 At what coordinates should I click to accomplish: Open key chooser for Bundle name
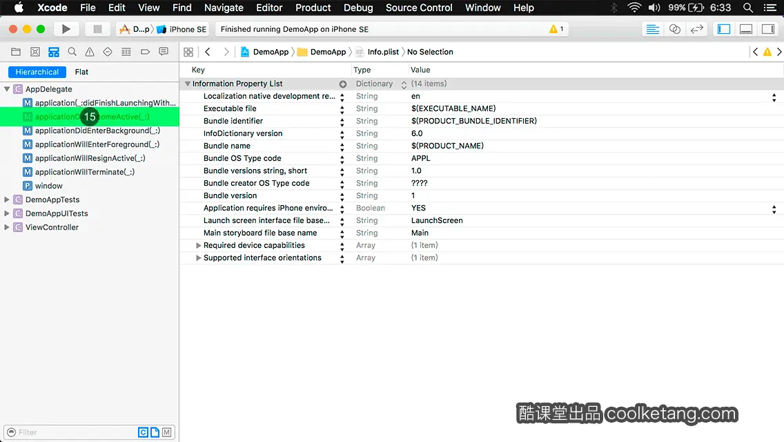[342, 146]
